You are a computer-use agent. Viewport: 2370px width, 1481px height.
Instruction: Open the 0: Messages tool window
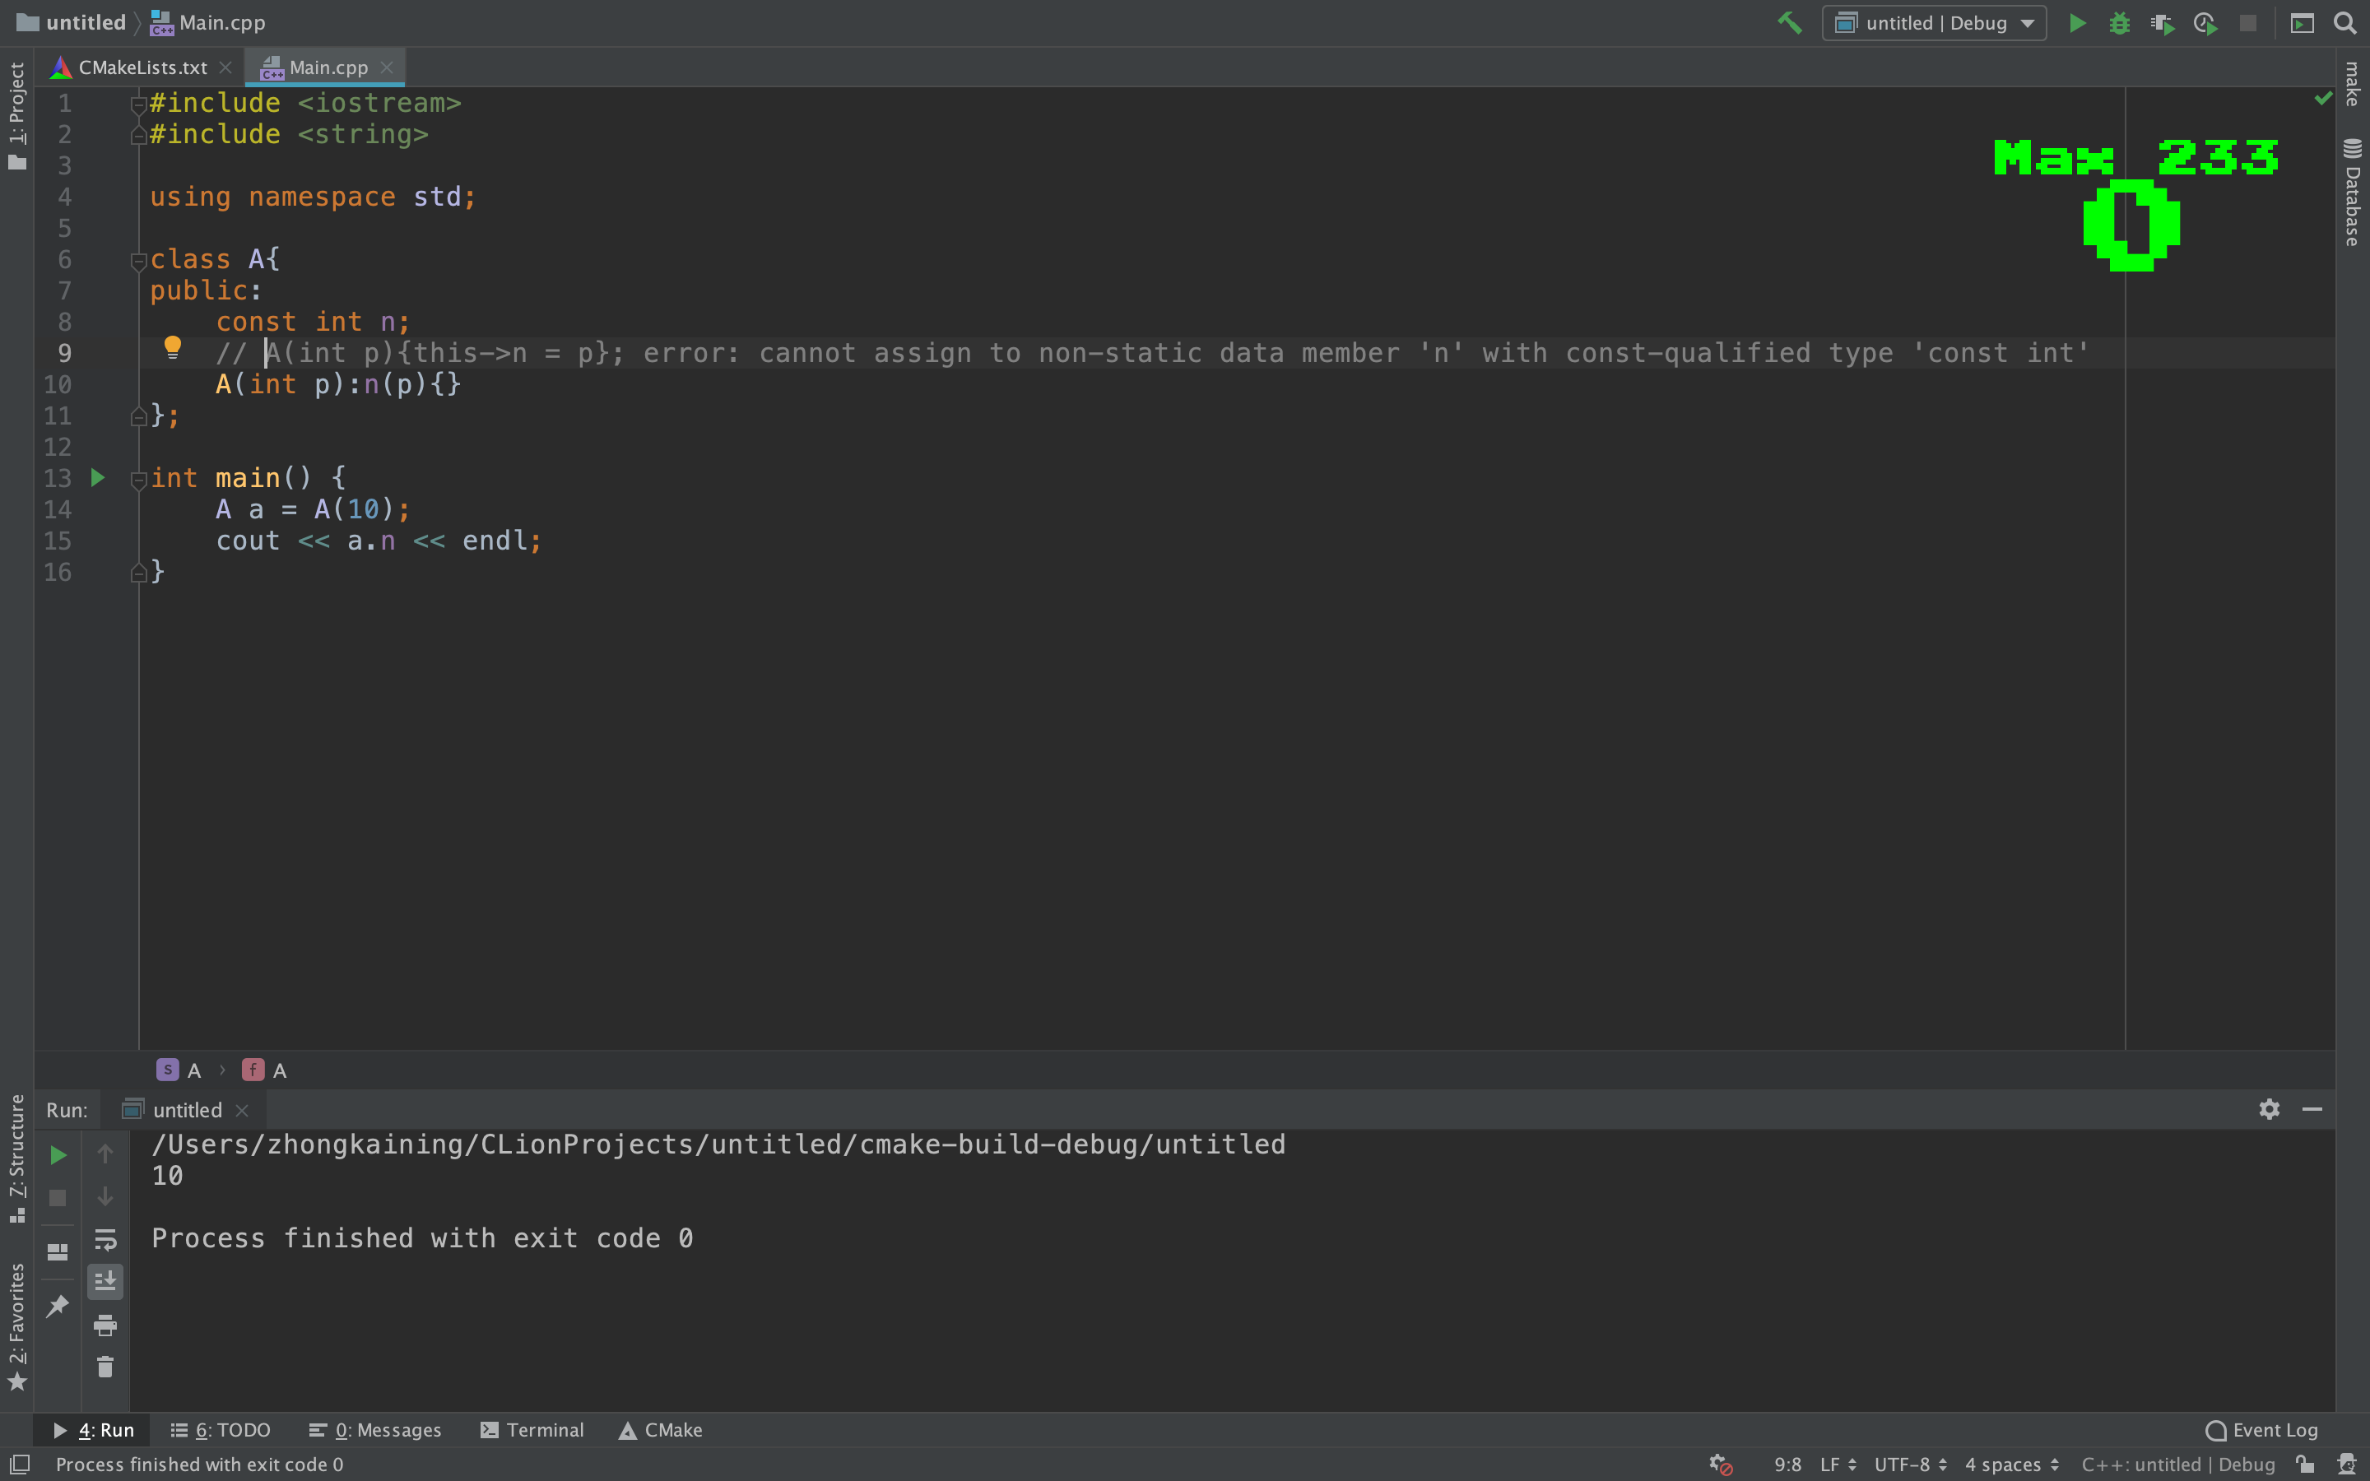click(x=375, y=1430)
